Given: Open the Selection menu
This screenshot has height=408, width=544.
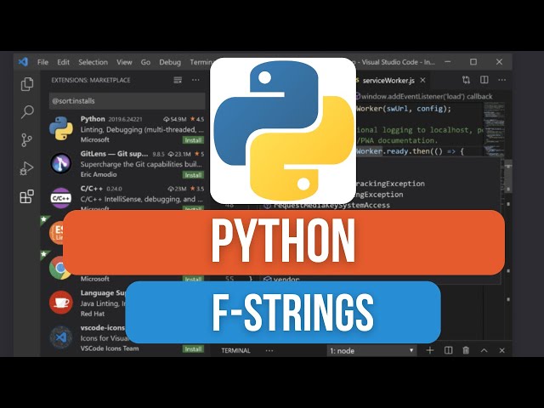Looking at the screenshot, I should [93, 62].
